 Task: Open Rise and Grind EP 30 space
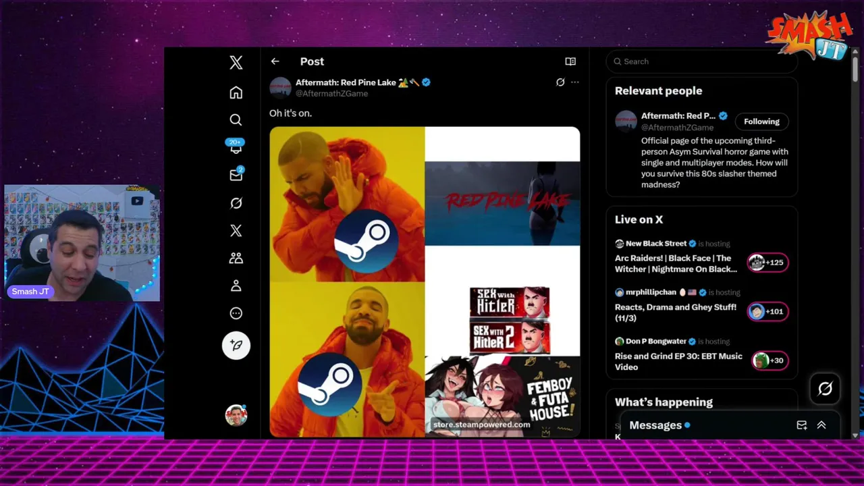pos(678,362)
